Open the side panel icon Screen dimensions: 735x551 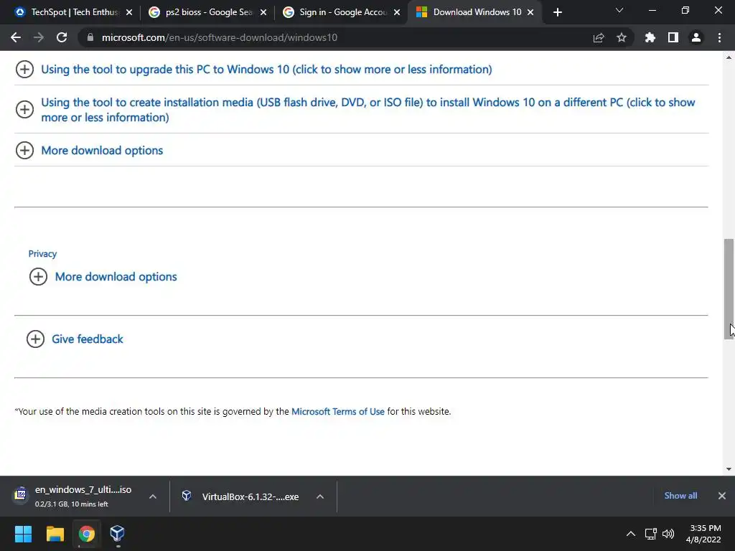(673, 37)
